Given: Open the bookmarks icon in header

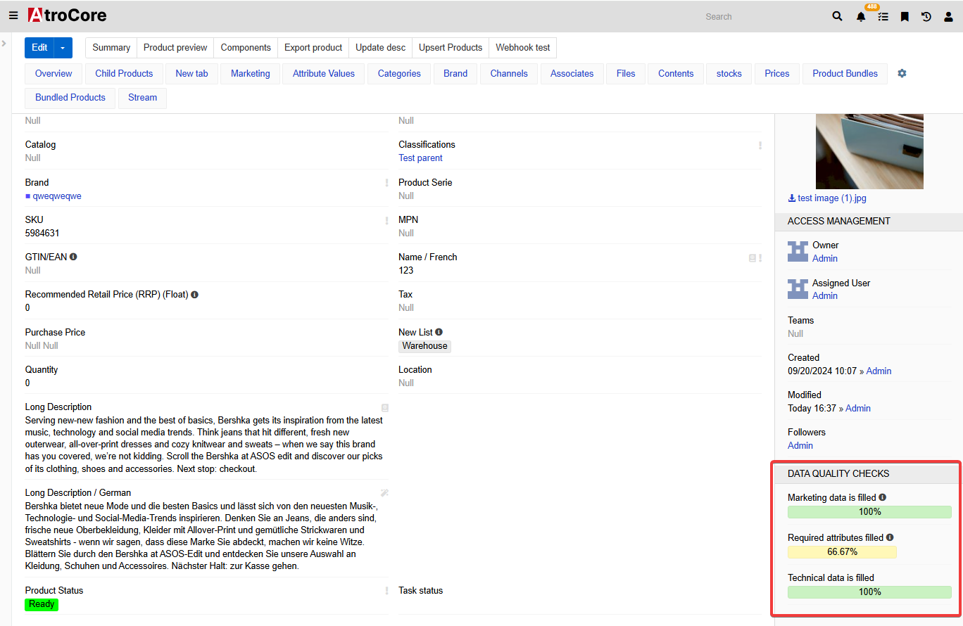Looking at the screenshot, I should (x=905, y=17).
